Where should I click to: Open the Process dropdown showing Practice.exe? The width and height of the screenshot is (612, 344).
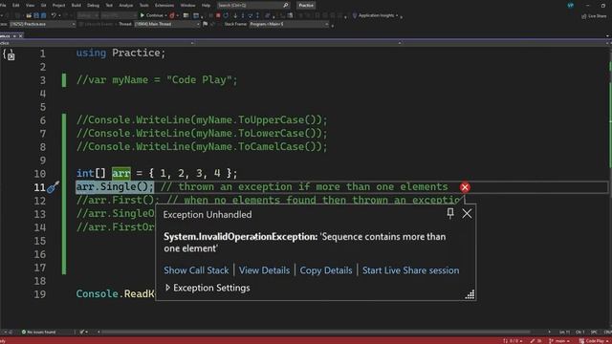tap(42, 24)
